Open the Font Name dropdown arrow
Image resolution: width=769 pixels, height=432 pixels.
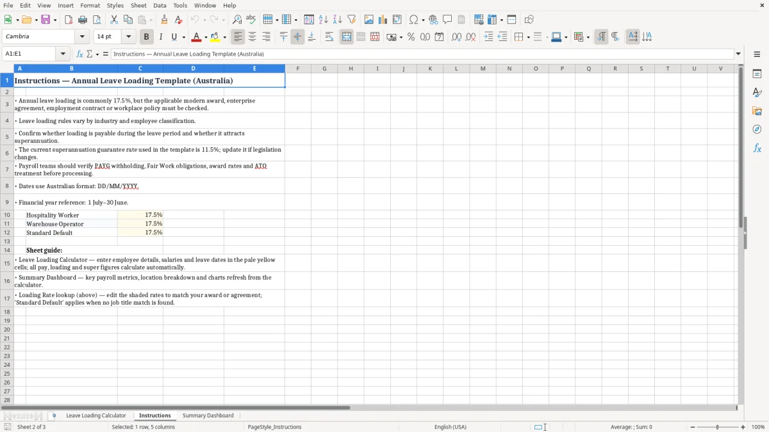[x=82, y=37]
